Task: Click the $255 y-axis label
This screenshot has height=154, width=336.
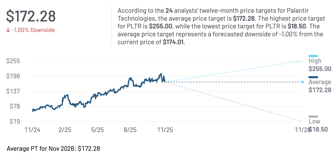Action: (13, 61)
